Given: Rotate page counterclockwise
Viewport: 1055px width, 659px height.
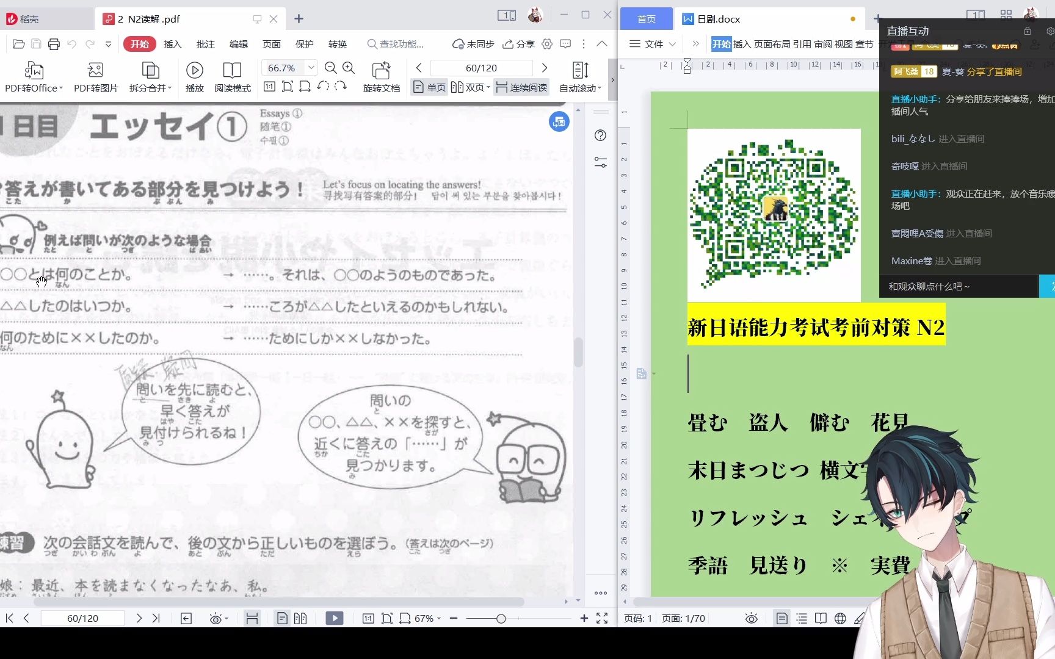Looking at the screenshot, I should [x=323, y=87].
